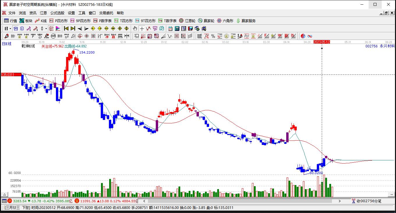Click the flag marker icon

[58, 29]
